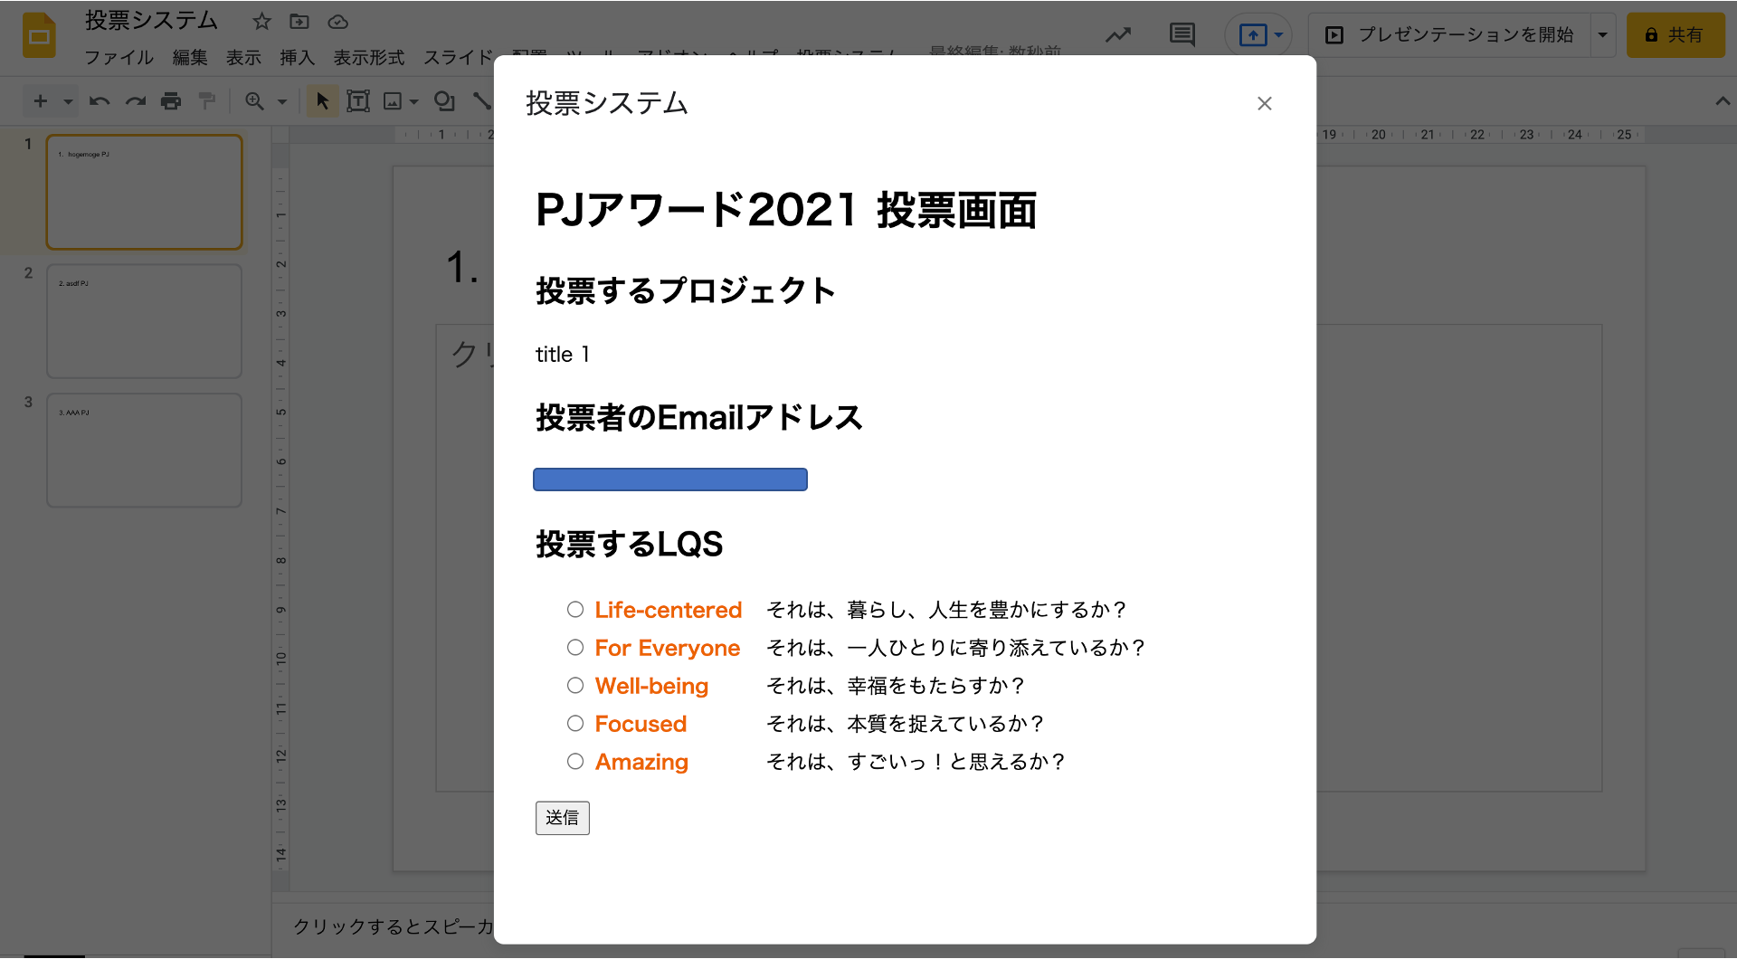This screenshot has height=959, width=1737.
Task: Open the insert image dropdown arrow
Action: coord(414,101)
